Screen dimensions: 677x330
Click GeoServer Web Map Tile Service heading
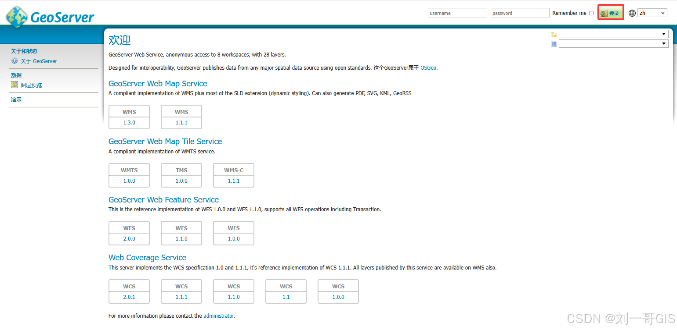[165, 142]
